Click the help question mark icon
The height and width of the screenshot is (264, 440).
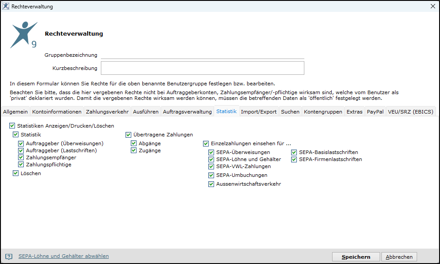pyautogui.click(x=9, y=257)
